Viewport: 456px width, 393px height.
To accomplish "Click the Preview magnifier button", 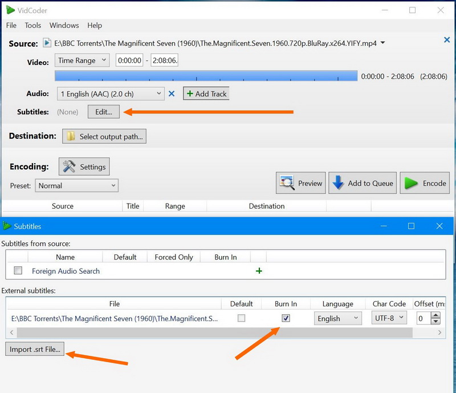I will point(301,183).
